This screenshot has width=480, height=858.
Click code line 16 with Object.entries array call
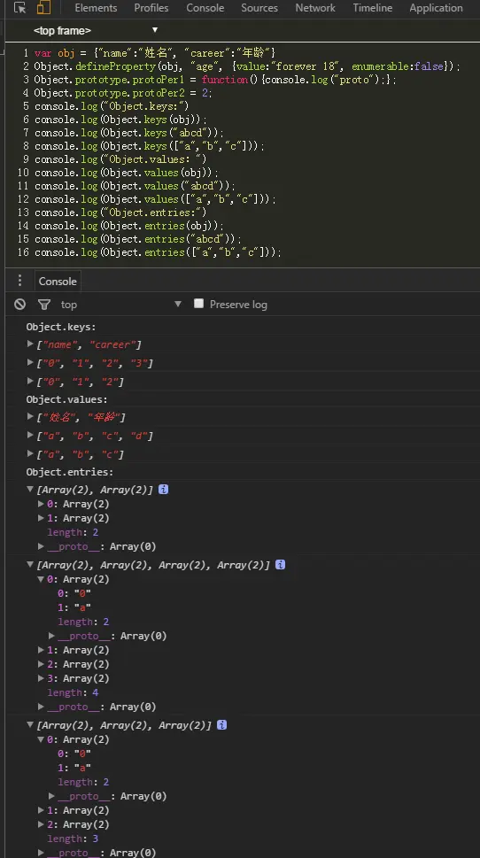point(158,252)
